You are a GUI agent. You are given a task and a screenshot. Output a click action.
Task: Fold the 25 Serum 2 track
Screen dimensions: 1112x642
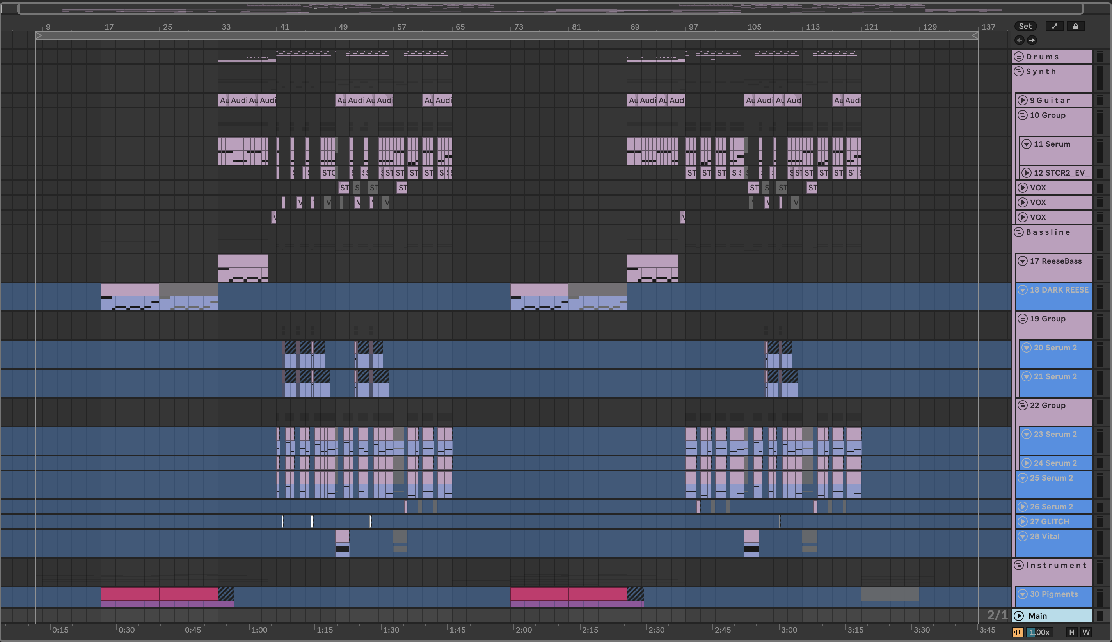(1023, 478)
